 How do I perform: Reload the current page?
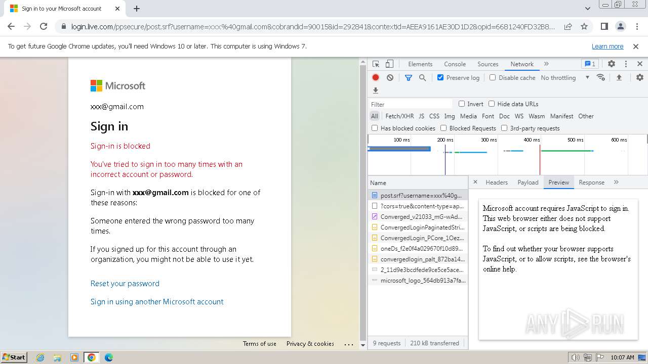click(x=44, y=26)
